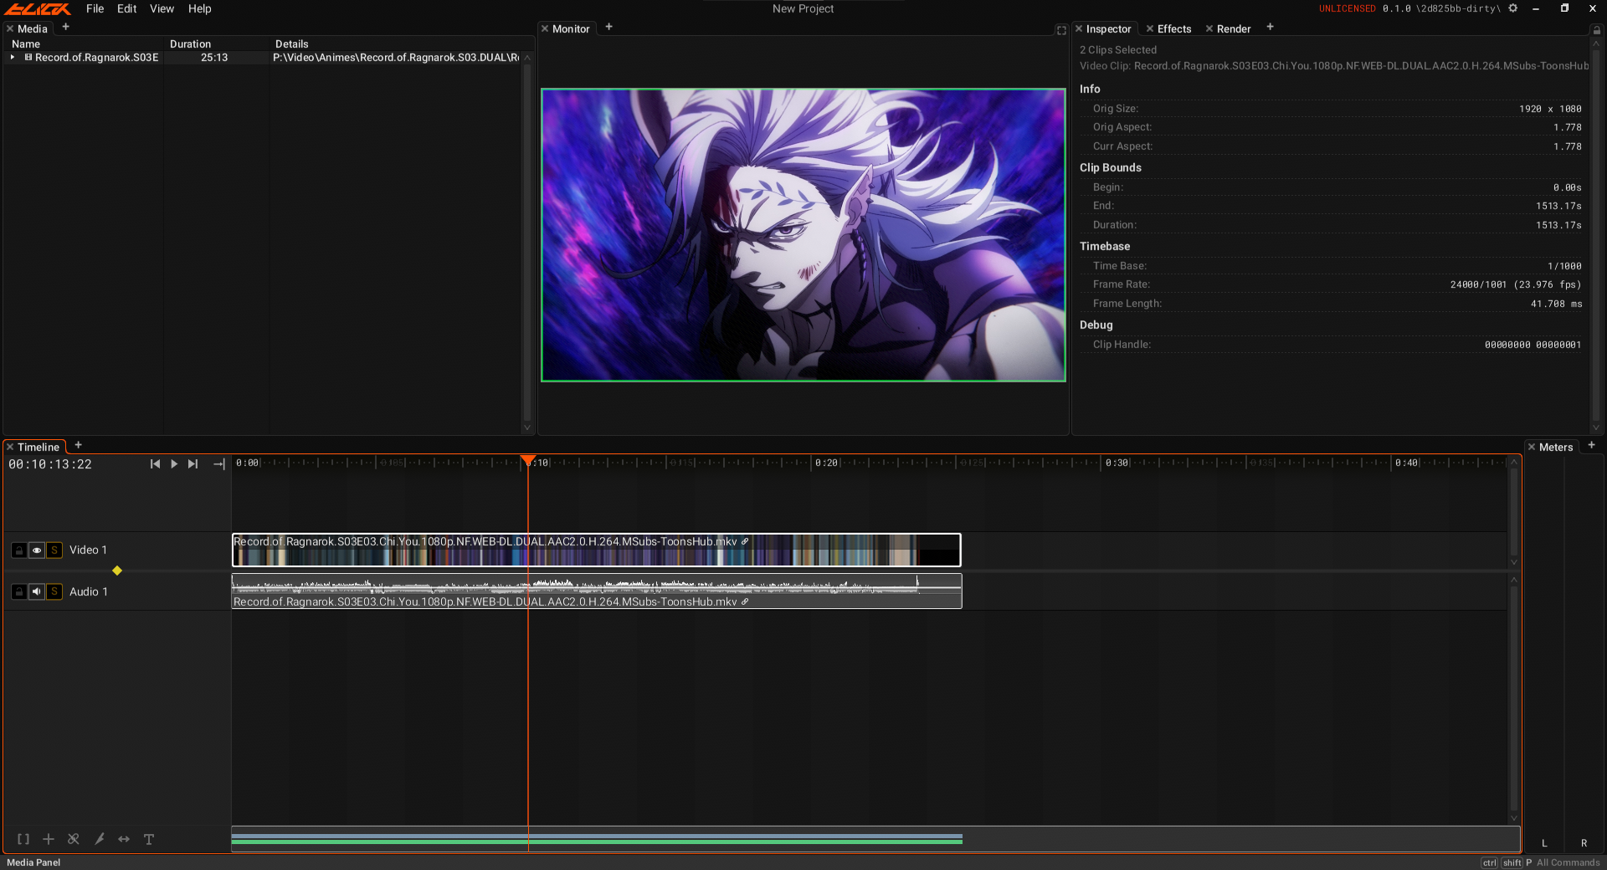This screenshot has height=870, width=1607.
Task: Add a new tab next to Meters
Action: click(1592, 445)
